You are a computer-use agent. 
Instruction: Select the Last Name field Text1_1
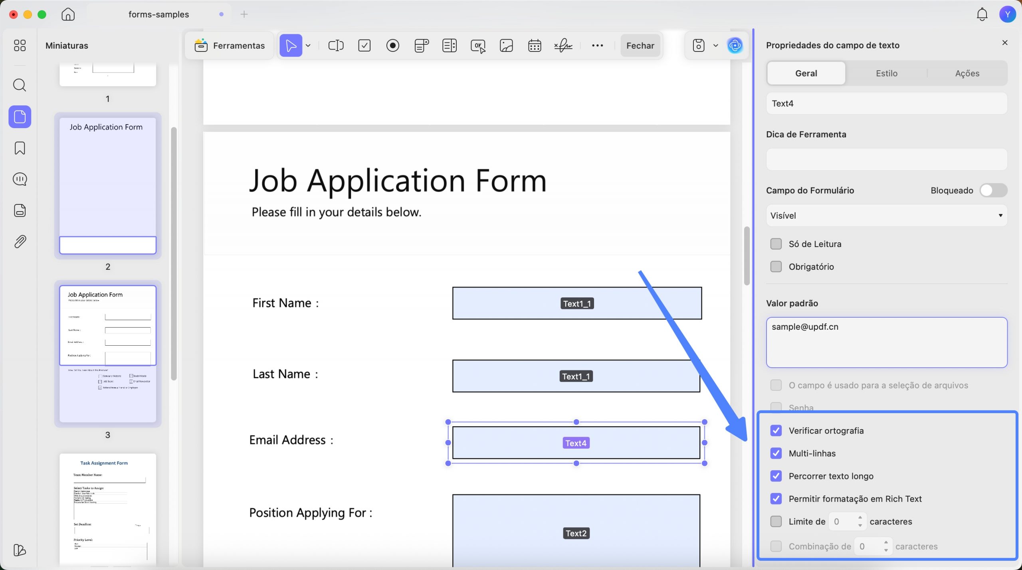click(x=576, y=376)
